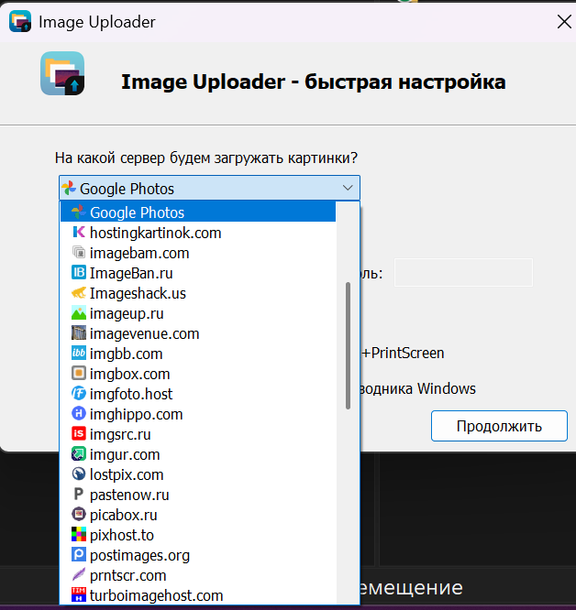
Task: Click the turboimagehost.com TIM icon
Action: click(78, 595)
